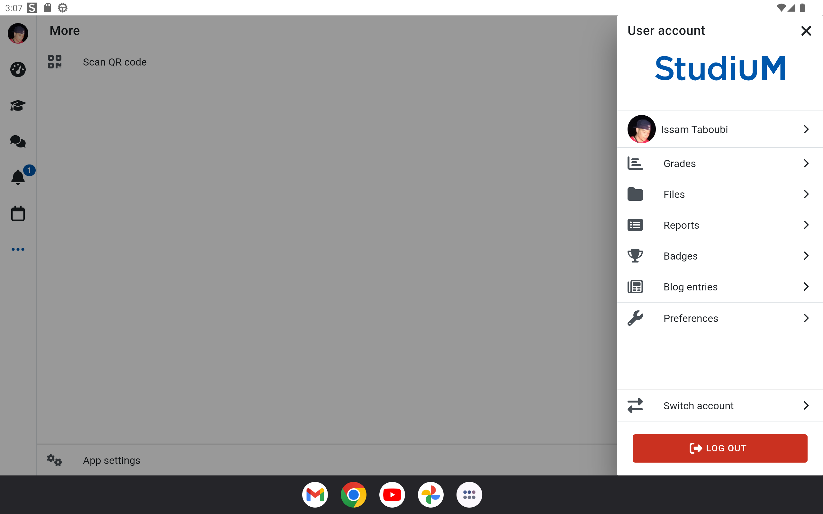Launch Chrome from the taskbar
Screen dimensions: 823x514
354,495
